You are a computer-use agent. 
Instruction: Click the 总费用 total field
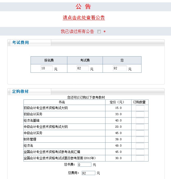point(88,173)
